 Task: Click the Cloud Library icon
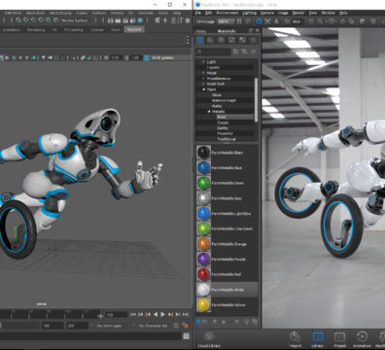[x=209, y=336]
